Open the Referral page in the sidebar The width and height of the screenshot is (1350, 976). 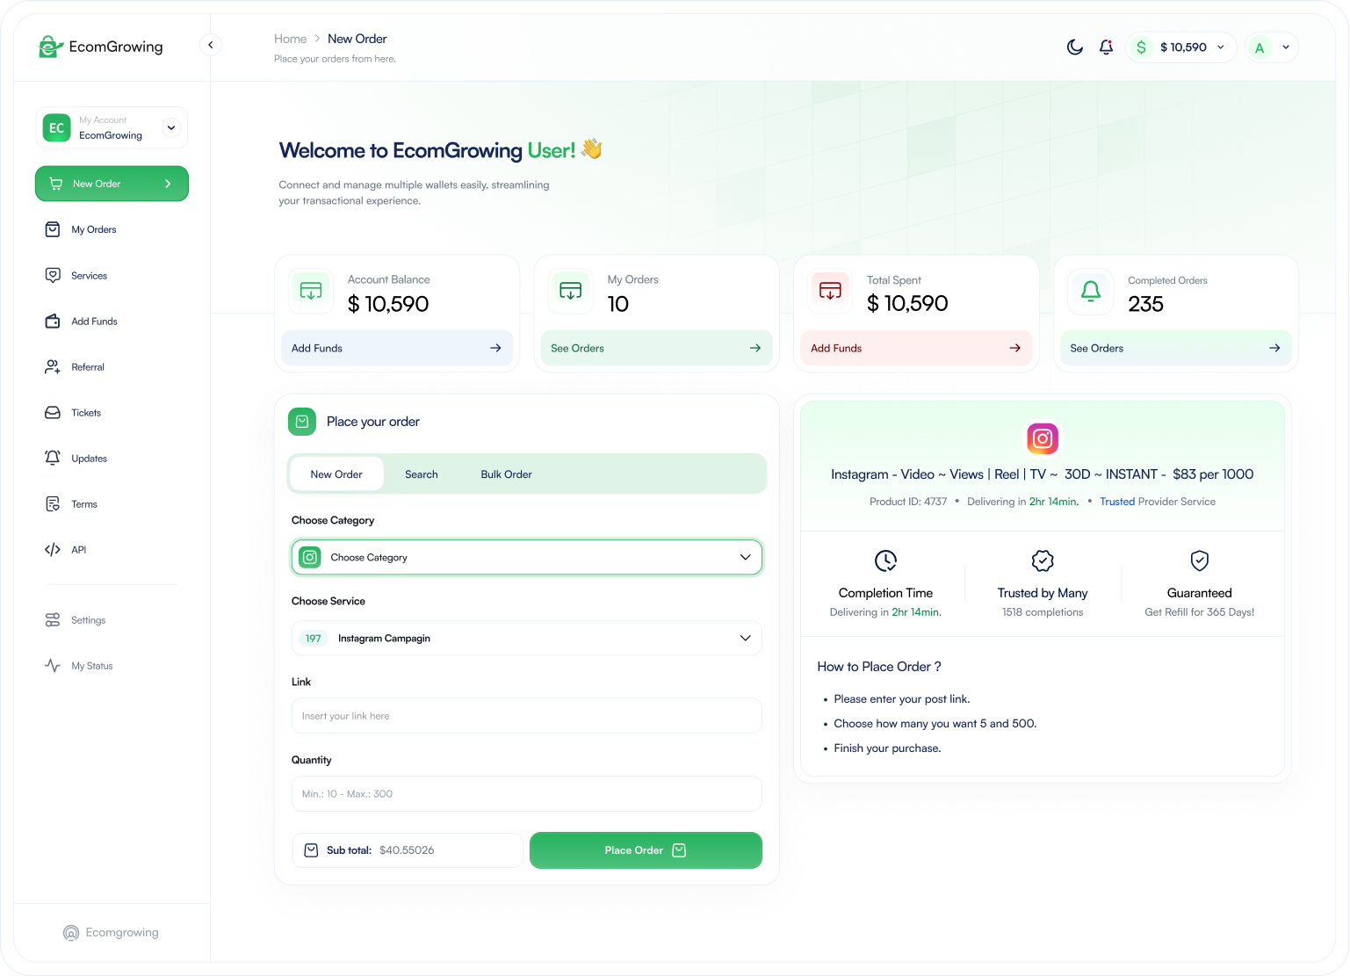(87, 367)
